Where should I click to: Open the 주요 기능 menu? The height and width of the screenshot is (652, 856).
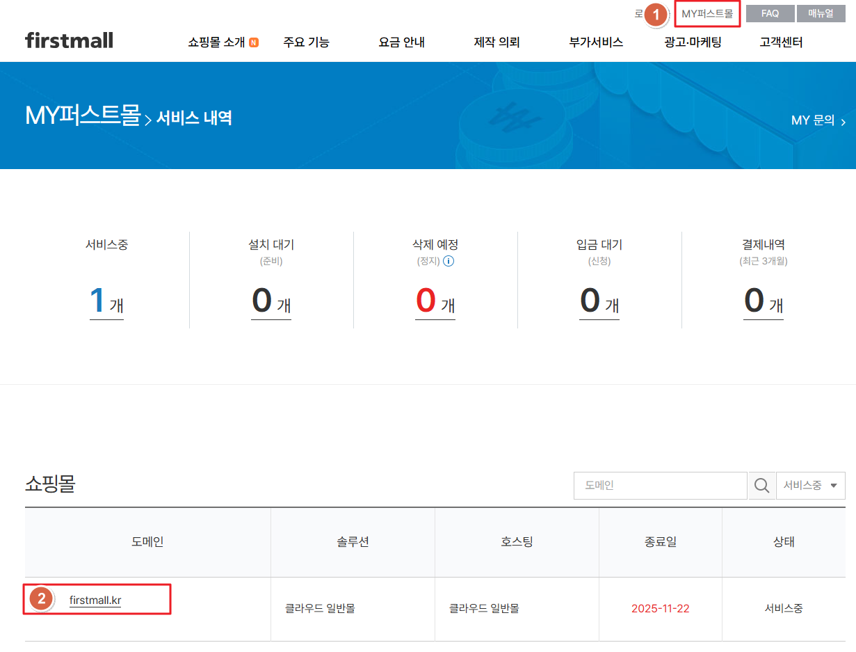point(306,42)
